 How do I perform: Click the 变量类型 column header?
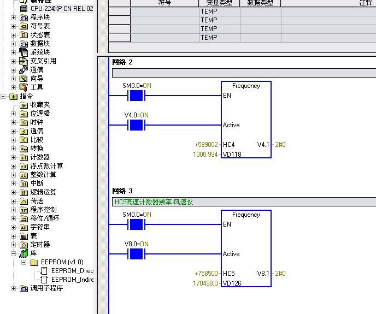(219, 3)
